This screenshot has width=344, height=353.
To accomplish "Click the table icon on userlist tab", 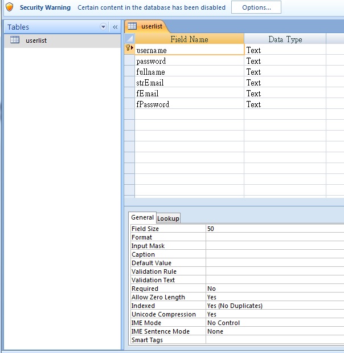I will pyautogui.click(x=132, y=26).
